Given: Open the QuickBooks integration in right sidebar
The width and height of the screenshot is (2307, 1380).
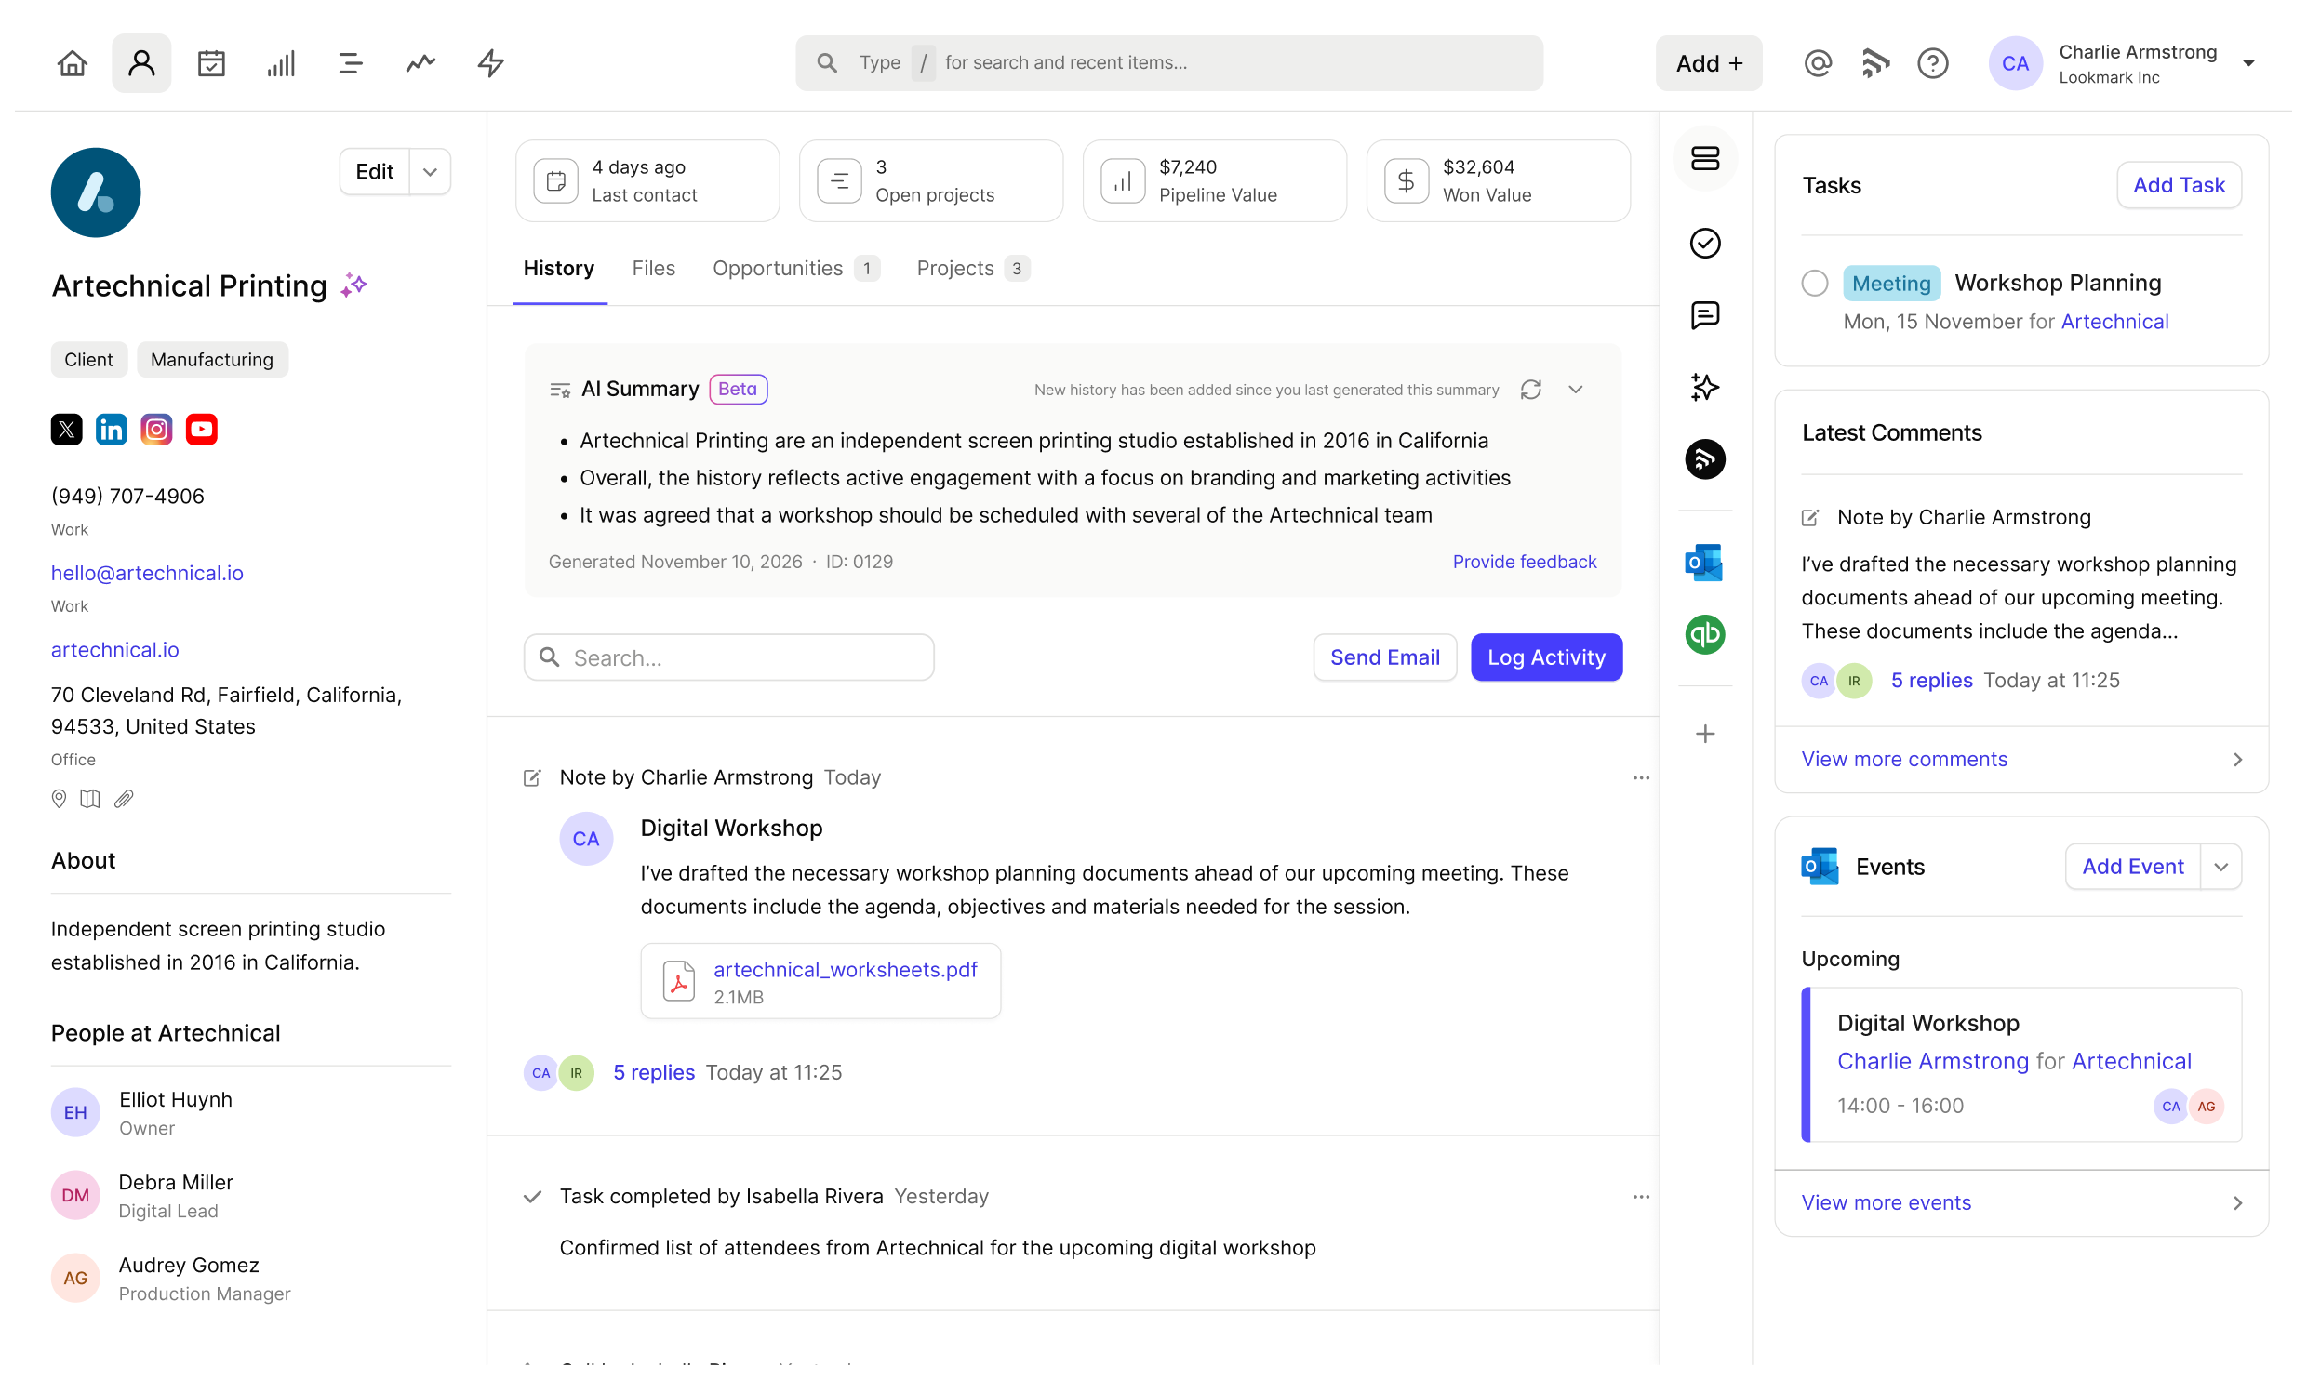Looking at the screenshot, I should pyautogui.click(x=1705, y=635).
